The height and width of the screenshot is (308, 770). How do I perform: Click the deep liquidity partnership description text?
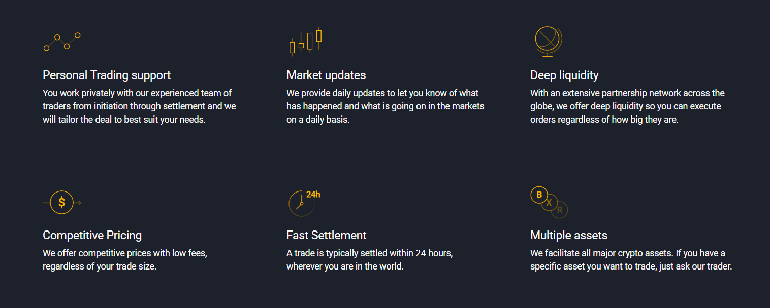[628, 107]
